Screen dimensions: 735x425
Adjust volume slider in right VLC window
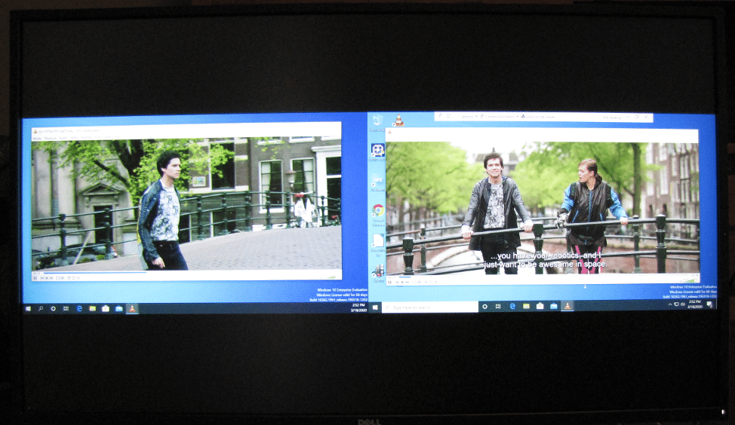(689, 280)
